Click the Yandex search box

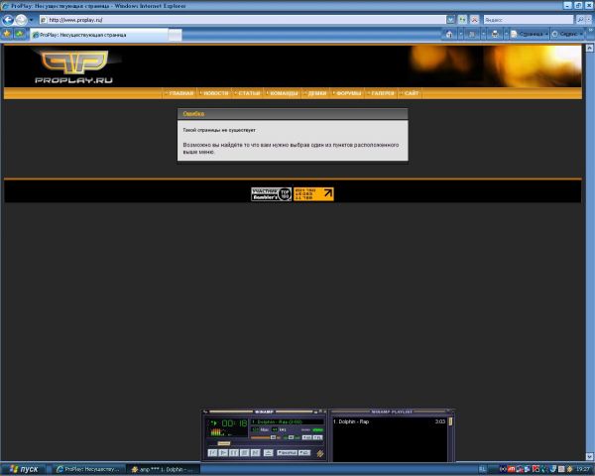pyautogui.click(x=528, y=20)
